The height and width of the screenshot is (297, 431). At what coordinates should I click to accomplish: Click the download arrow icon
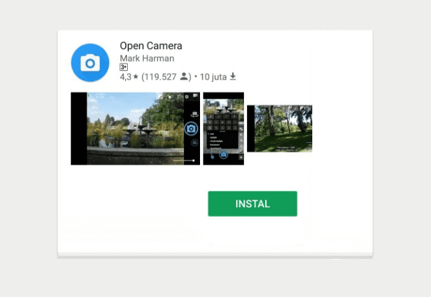[x=233, y=76]
